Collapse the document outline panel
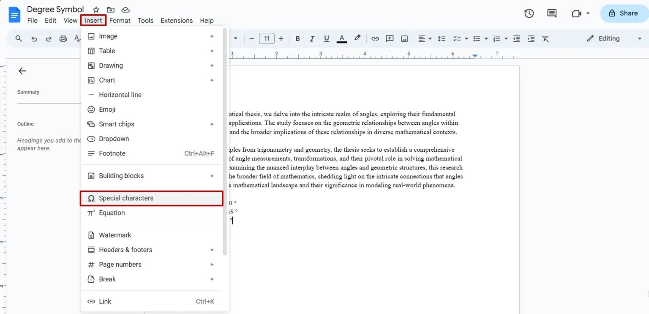The height and width of the screenshot is (314, 649). tap(22, 71)
